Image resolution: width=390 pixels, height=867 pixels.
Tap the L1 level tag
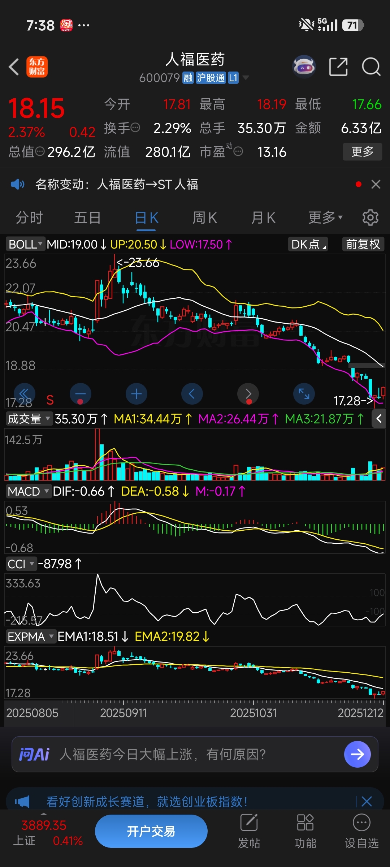(233, 78)
